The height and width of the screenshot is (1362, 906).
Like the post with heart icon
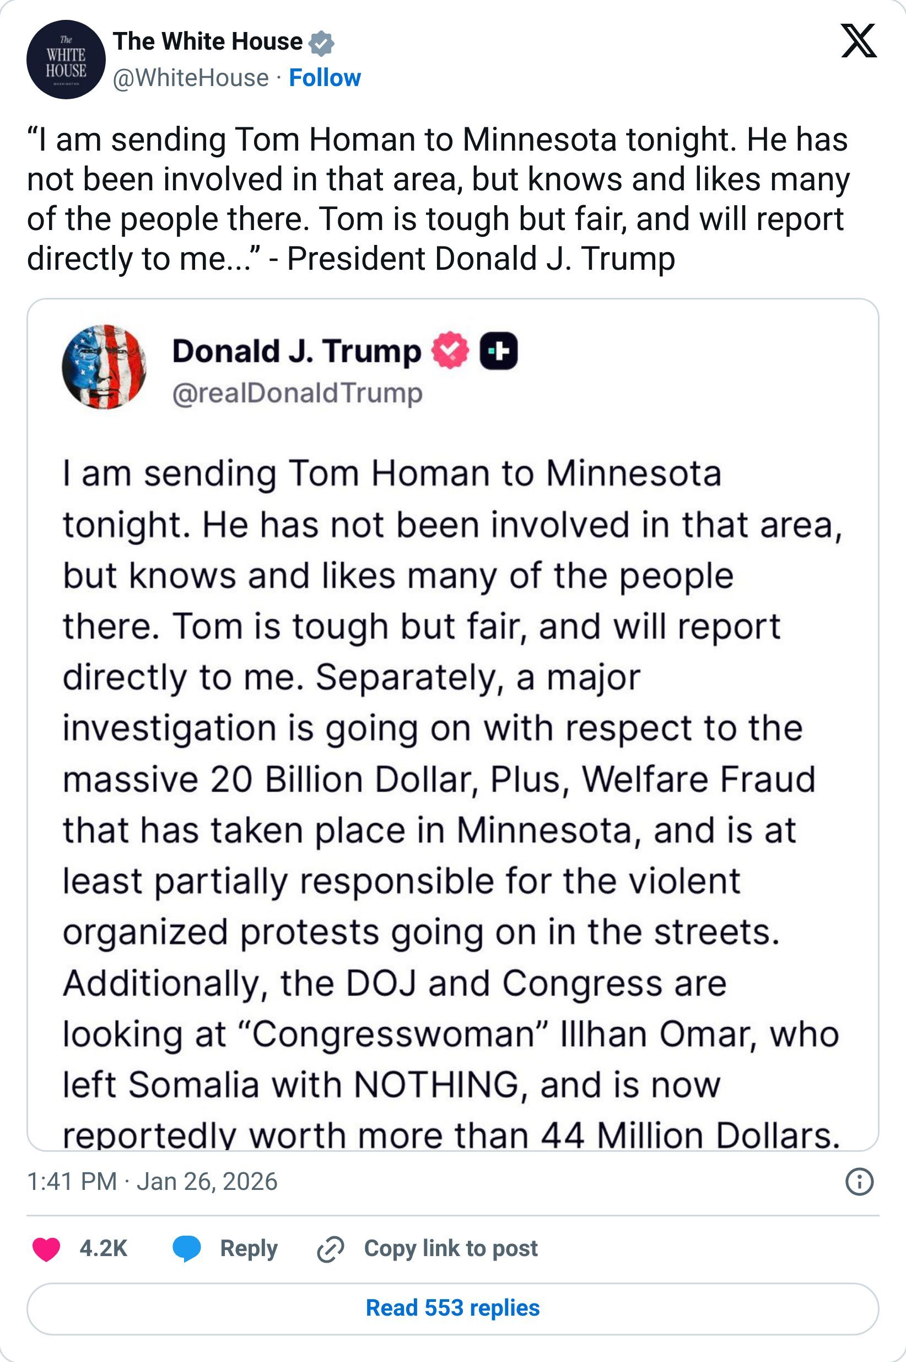point(46,1249)
